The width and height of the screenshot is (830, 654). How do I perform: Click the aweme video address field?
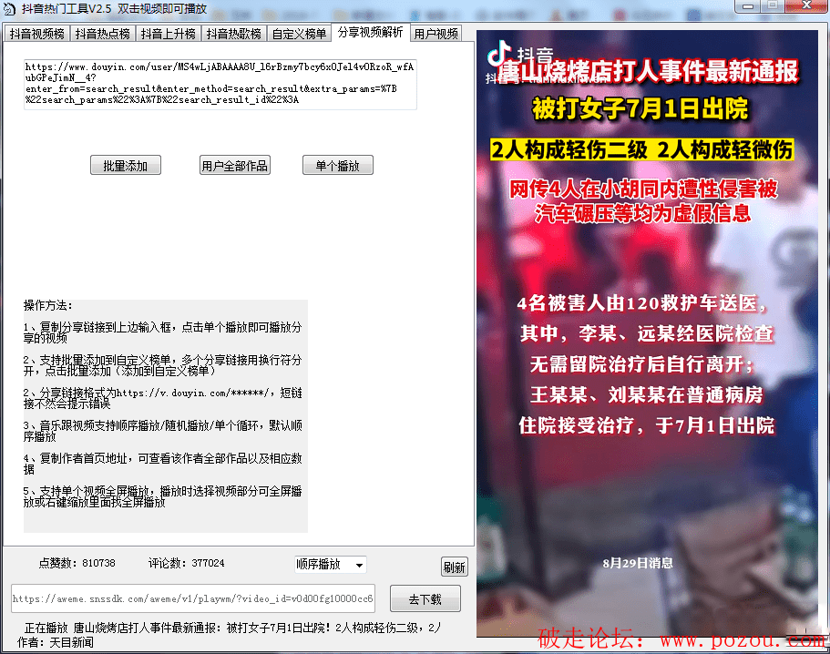[193, 598]
